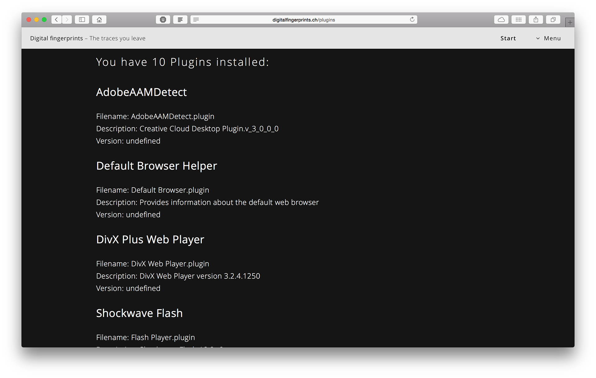Click 'Version: undefined' under Default Browser Helper
Image resolution: width=596 pixels, height=378 pixels.
click(x=128, y=215)
